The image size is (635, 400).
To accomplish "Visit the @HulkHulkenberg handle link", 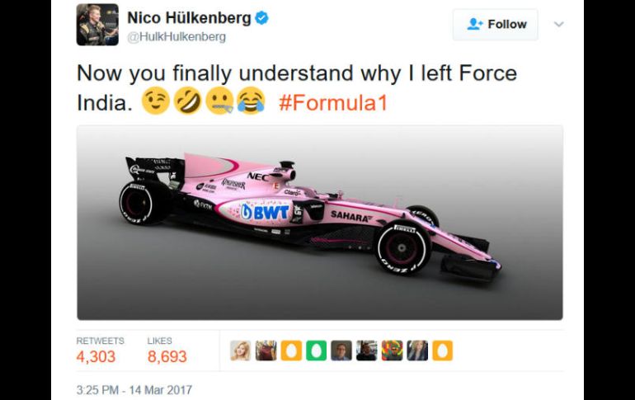I will [176, 37].
